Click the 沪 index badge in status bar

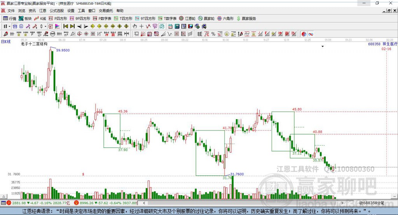[x=9, y=203]
